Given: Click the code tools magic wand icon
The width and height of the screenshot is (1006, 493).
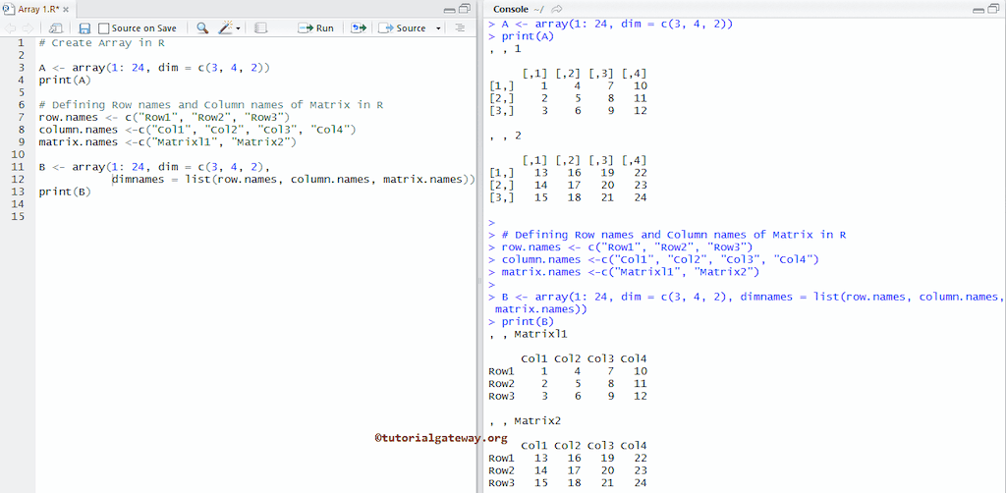Looking at the screenshot, I should click(x=226, y=28).
